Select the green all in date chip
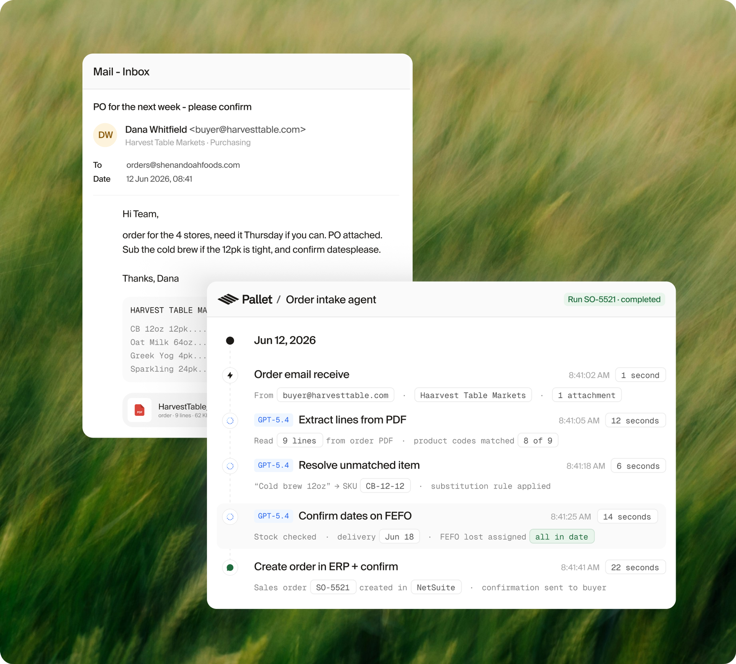This screenshot has height=664, width=736. point(562,536)
